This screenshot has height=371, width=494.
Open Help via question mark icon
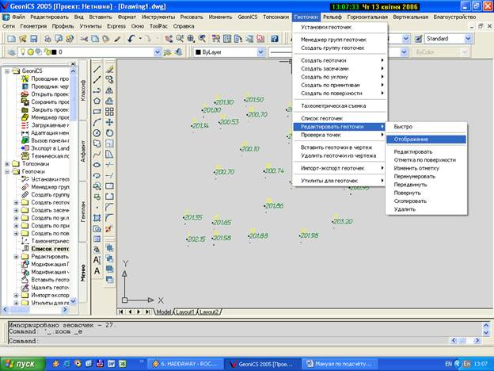tap(275, 39)
